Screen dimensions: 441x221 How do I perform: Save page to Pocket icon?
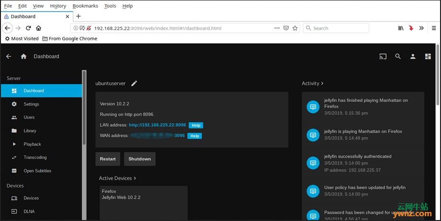click(286, 28)
